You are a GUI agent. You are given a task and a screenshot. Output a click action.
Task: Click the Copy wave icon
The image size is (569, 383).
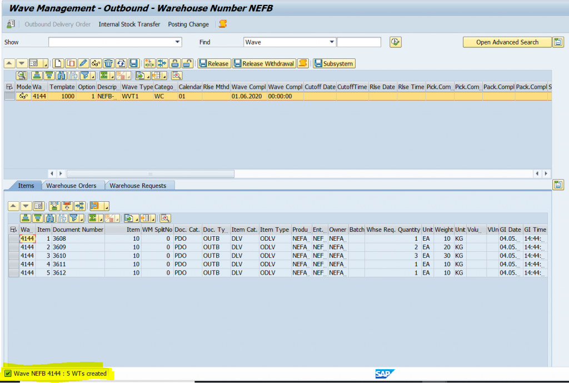click(71, 63)
